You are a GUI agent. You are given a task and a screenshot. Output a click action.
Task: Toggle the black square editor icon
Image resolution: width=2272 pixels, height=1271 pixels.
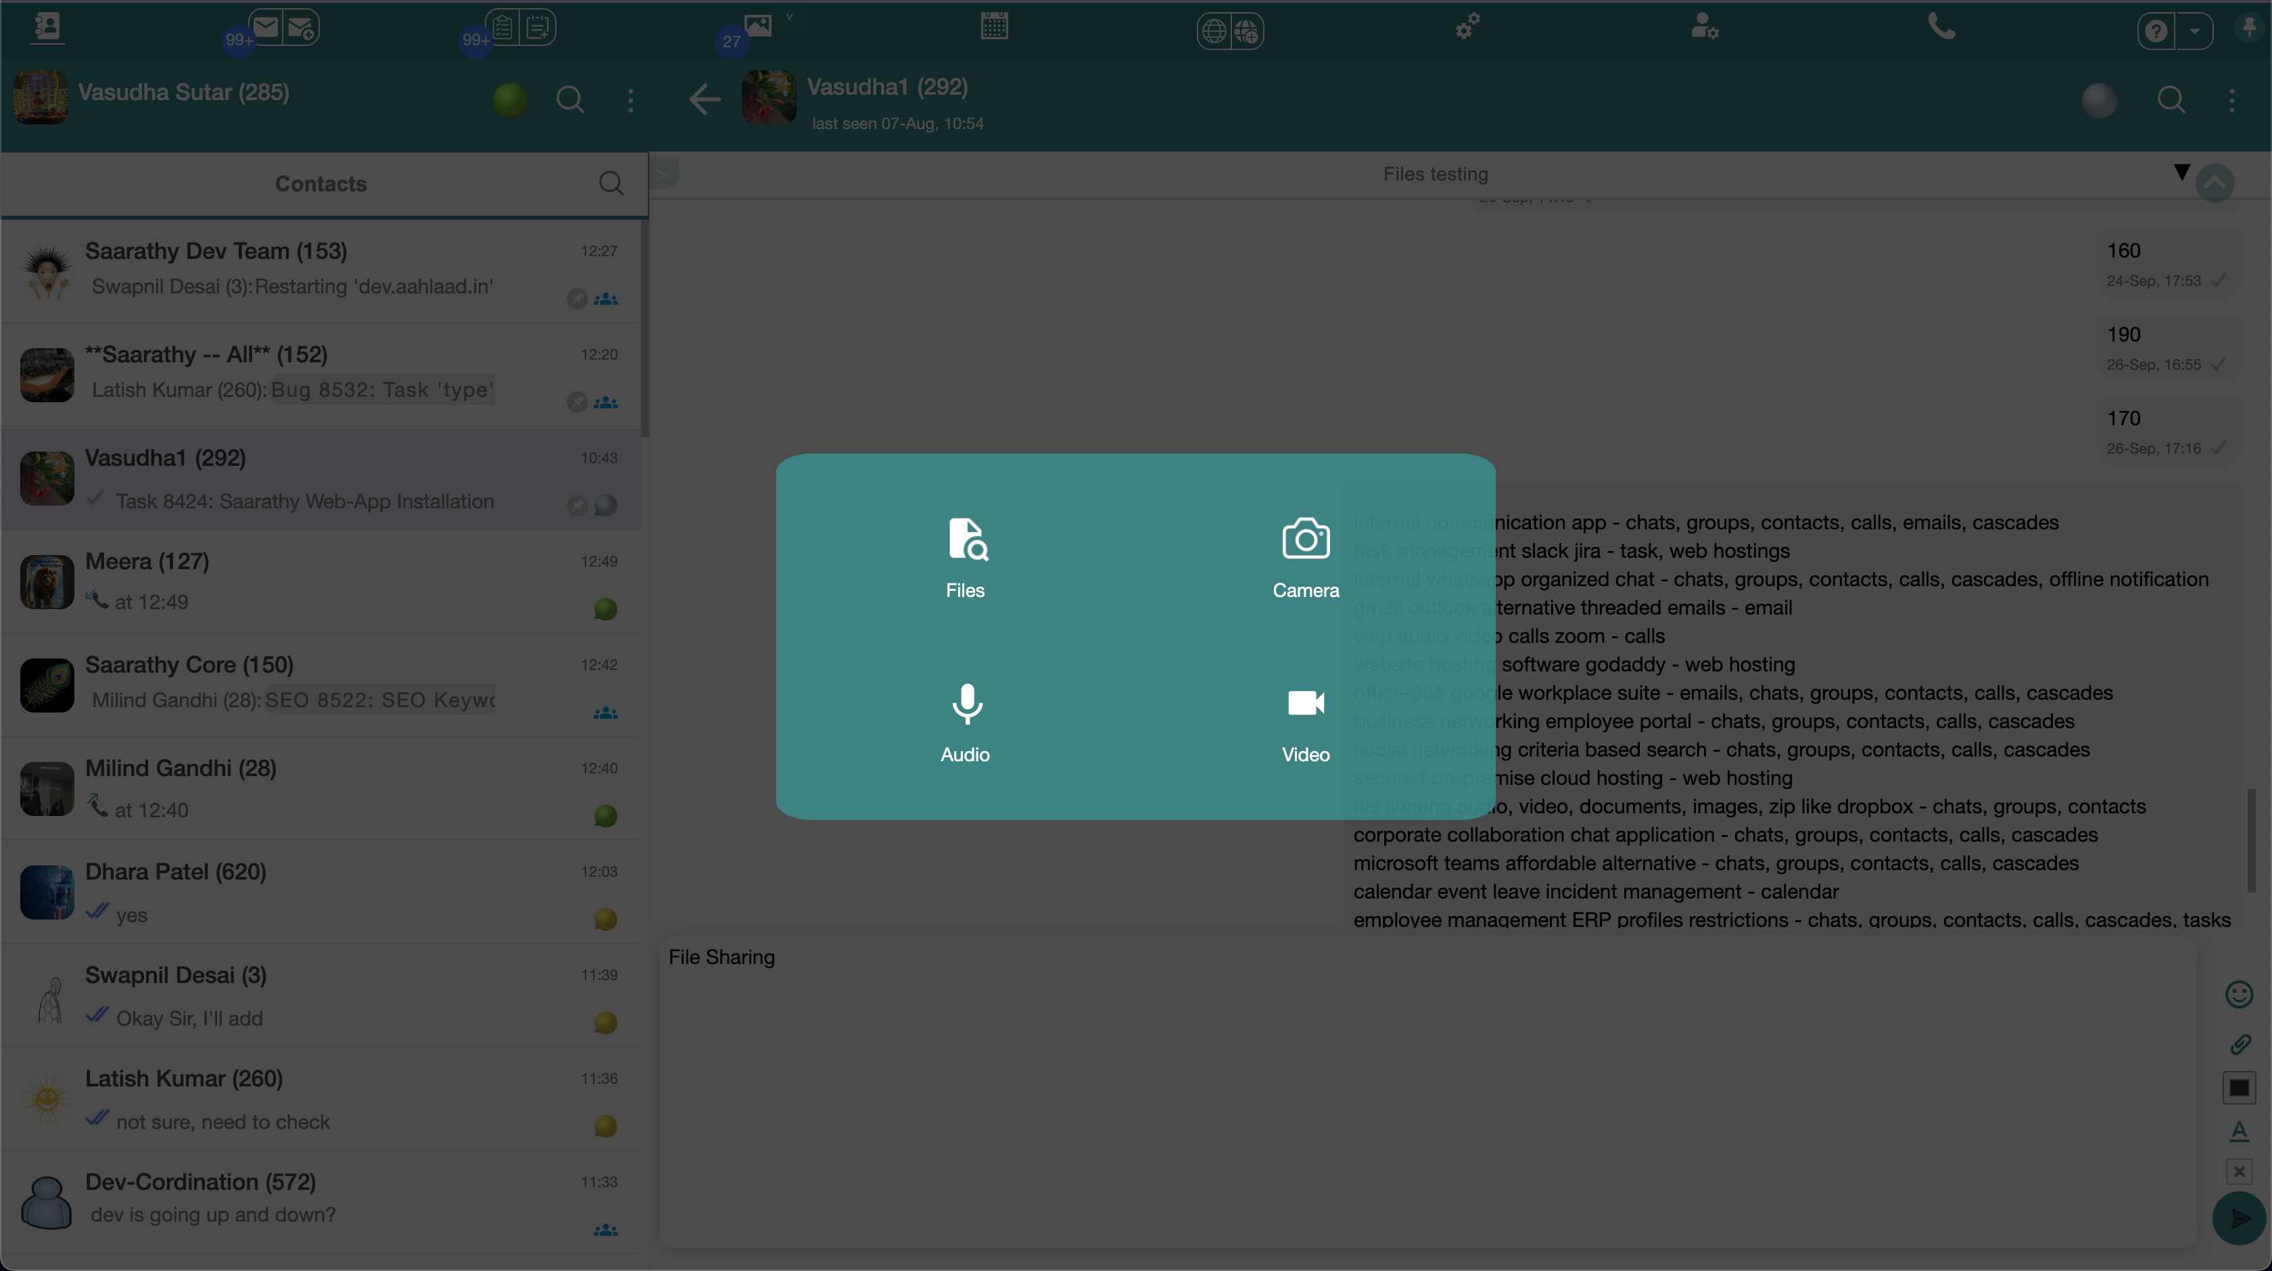pyautogui.click(x=2240, y=1088)
